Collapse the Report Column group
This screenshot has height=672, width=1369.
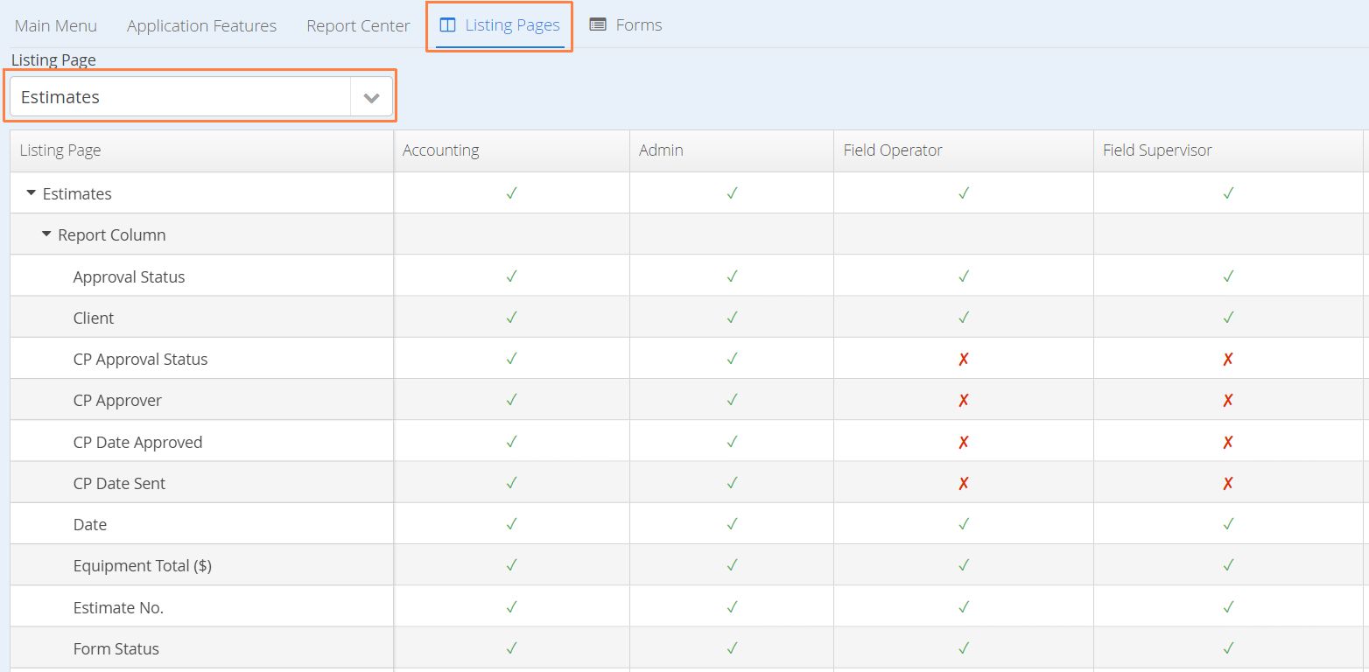46,234
